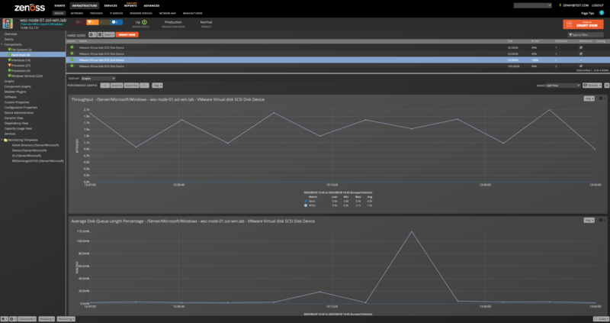610x323 pixels.
Task: Open the Reports top menu
Action: pyautogui.click(x=130, y=5)
